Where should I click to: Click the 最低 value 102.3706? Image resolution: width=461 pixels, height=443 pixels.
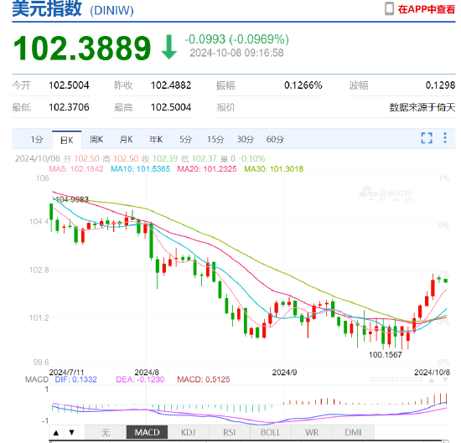(69, 107)
